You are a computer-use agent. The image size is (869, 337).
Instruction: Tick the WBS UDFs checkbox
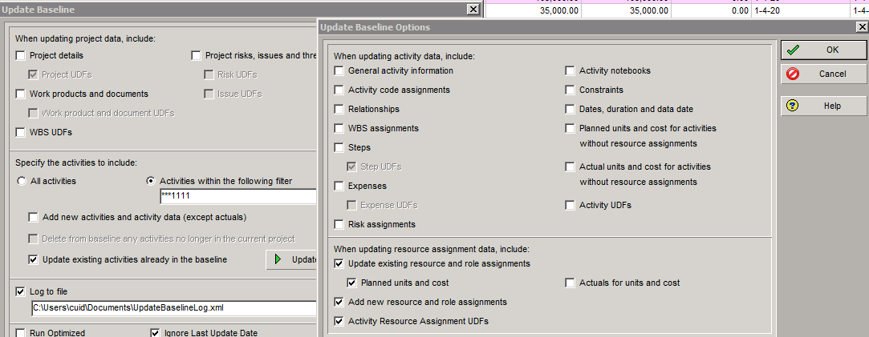coord(21,133)
